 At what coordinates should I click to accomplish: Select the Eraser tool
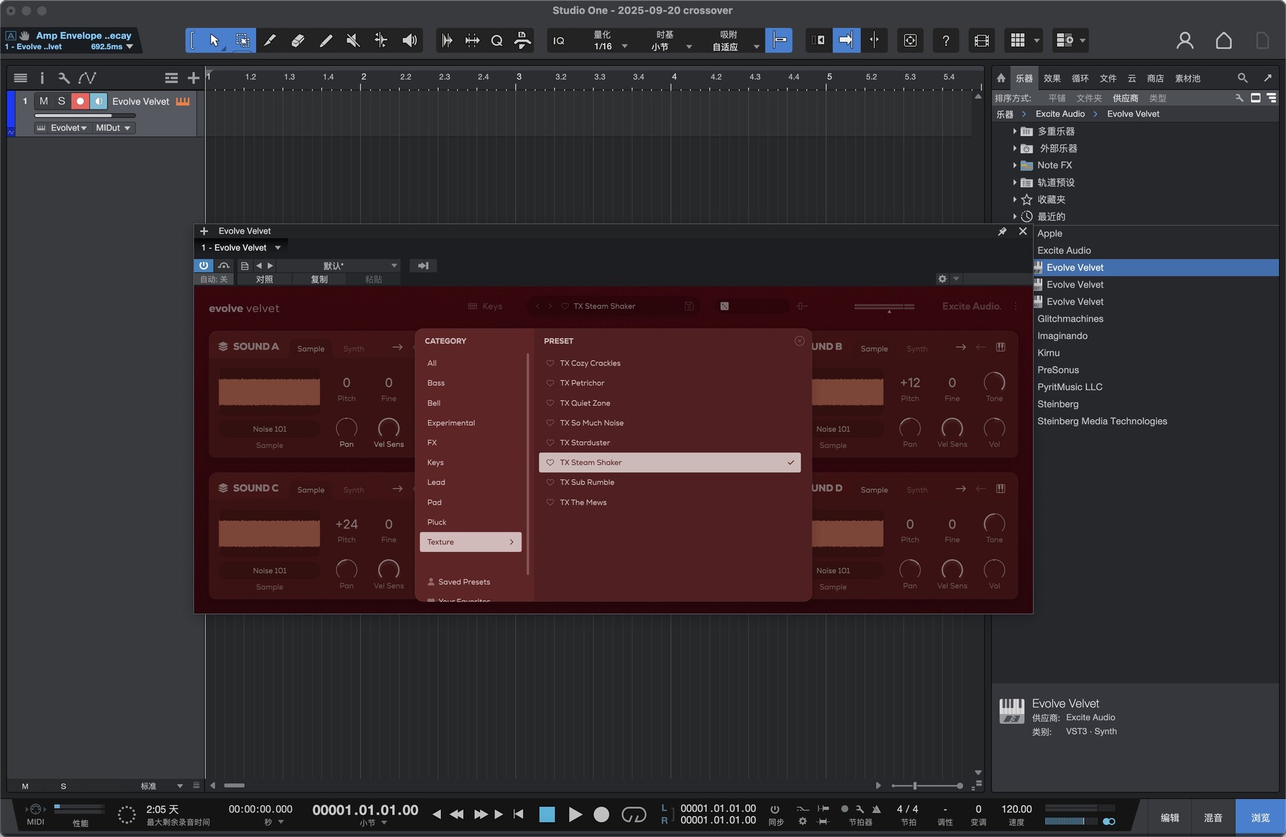point(298,41)
